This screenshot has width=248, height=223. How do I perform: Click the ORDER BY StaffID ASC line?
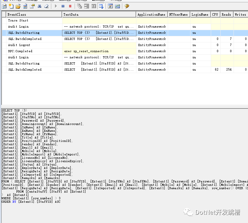tap(31, 202)
